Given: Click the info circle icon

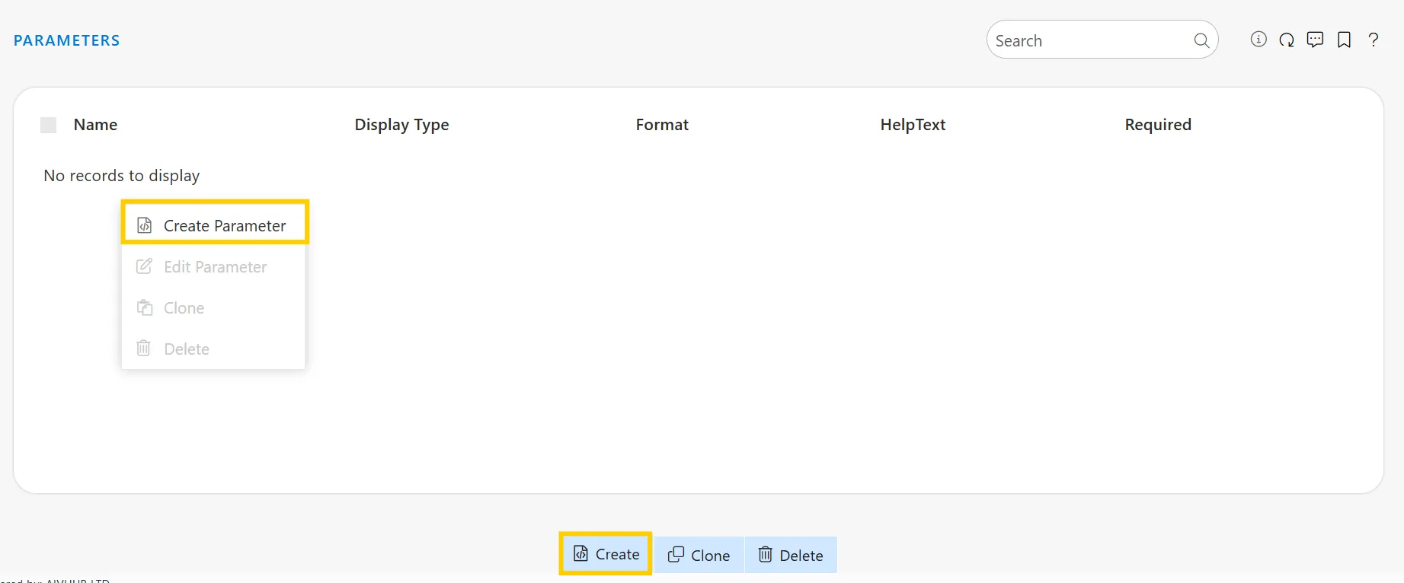Looking at the screenshot, I should (x=1258, y=40).
